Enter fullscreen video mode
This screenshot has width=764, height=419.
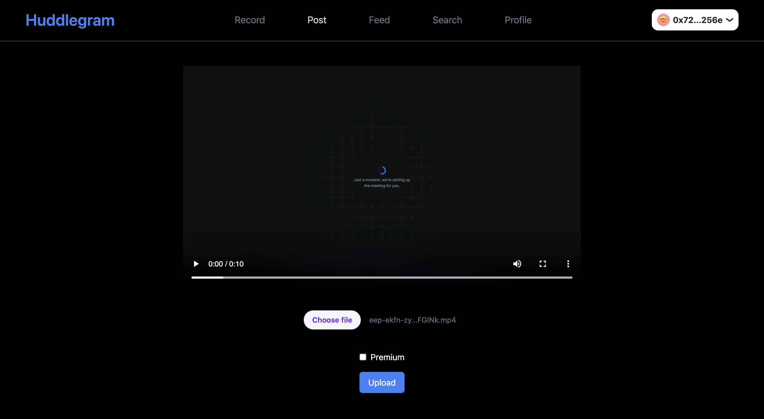[x=542, y=264]
